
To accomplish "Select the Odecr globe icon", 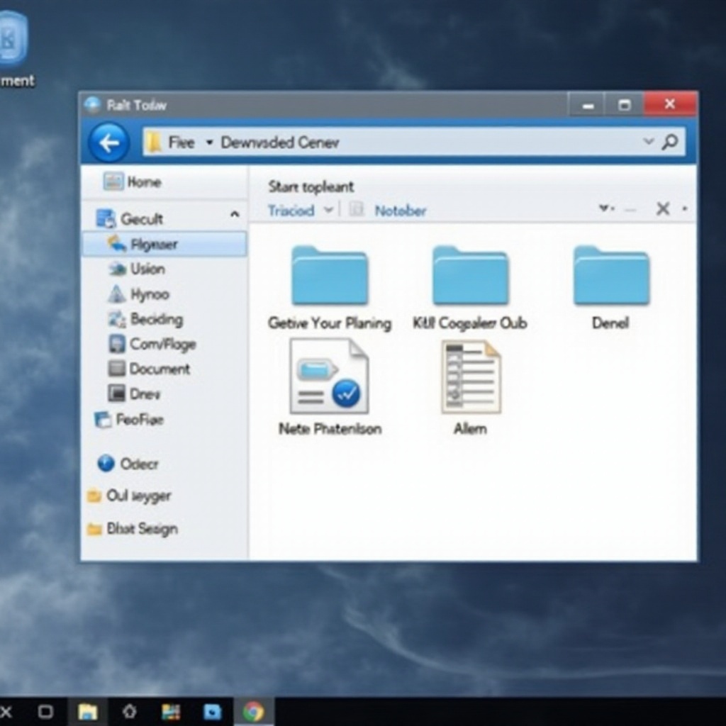I will [x=106, y=464].
